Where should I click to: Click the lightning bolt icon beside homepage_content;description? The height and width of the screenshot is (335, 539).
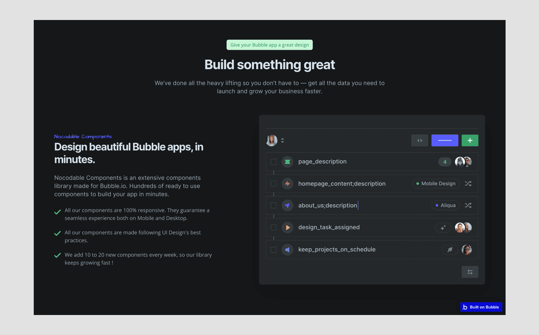287,184
